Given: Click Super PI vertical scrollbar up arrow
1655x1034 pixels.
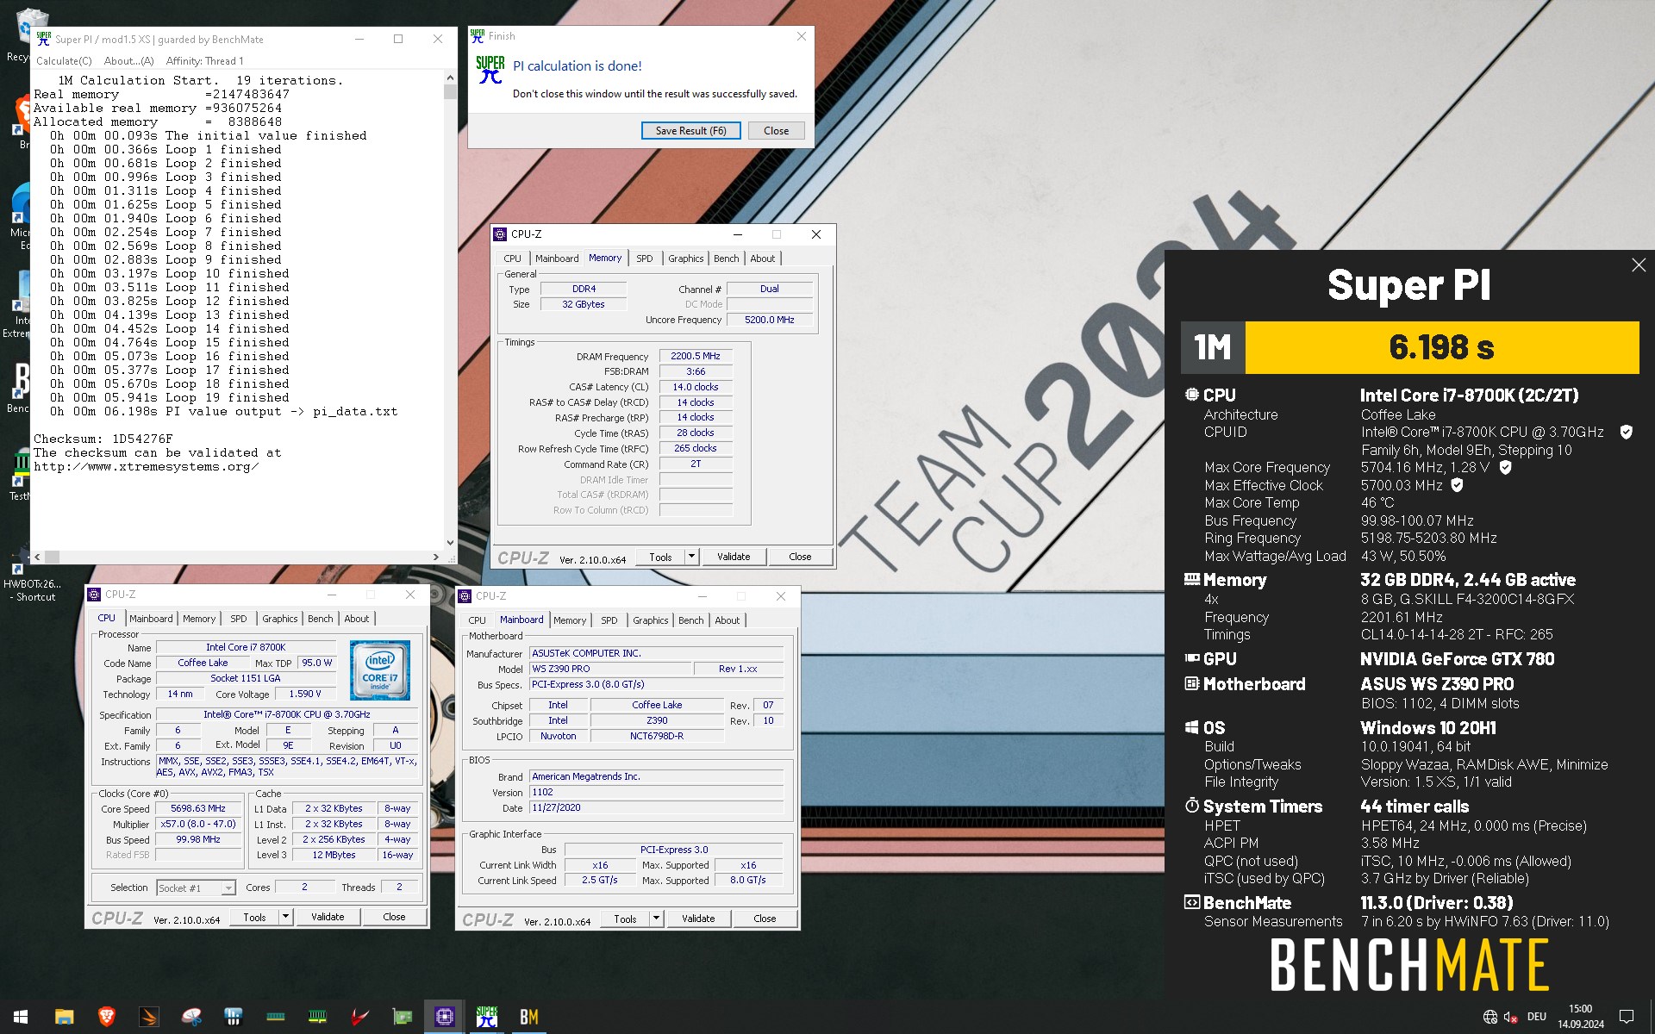Looking at the screenshot, I should click(x=450, y=78).
